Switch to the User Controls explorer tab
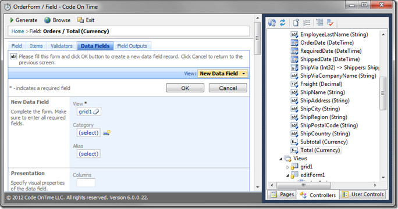Screen dimensions: 398x209 363,194
